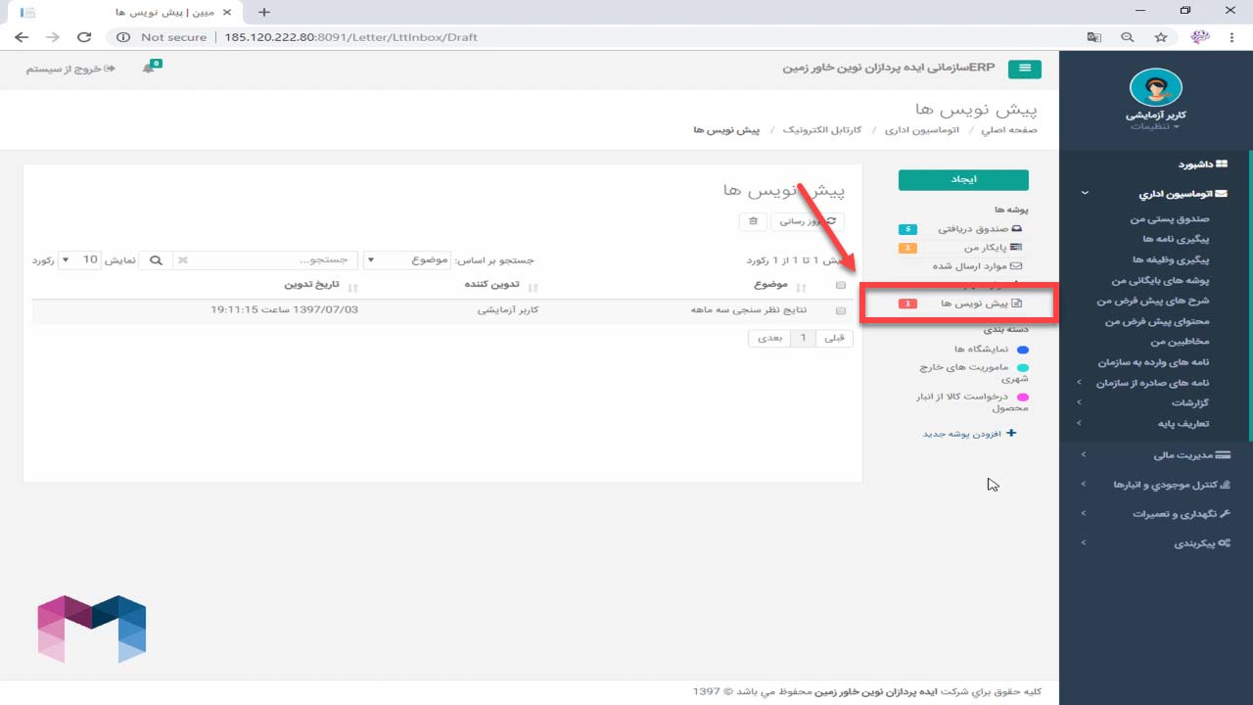Click the magnifier search icon button
This screenshot has width=1253, height=705.
point(156,260)
